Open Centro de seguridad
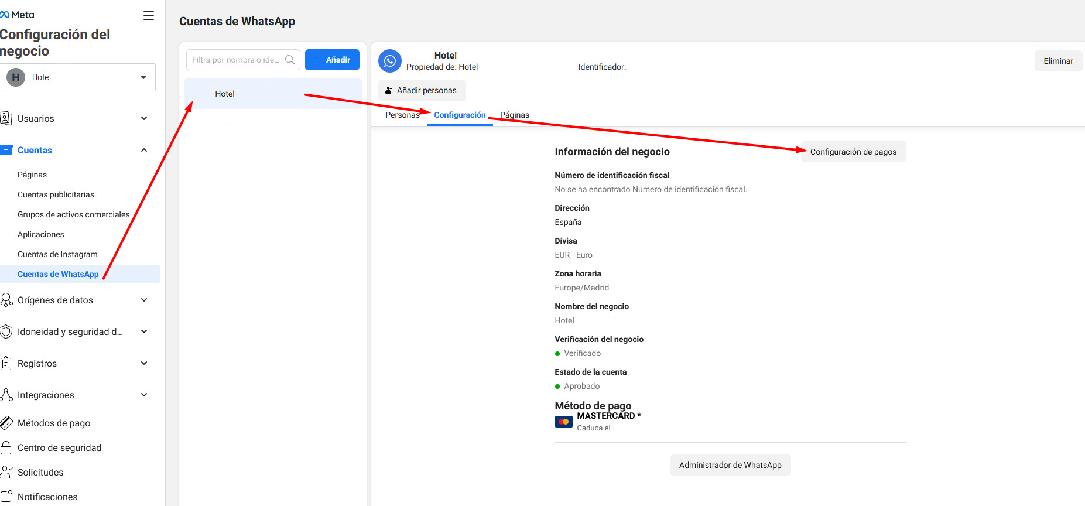 [59, 447]
